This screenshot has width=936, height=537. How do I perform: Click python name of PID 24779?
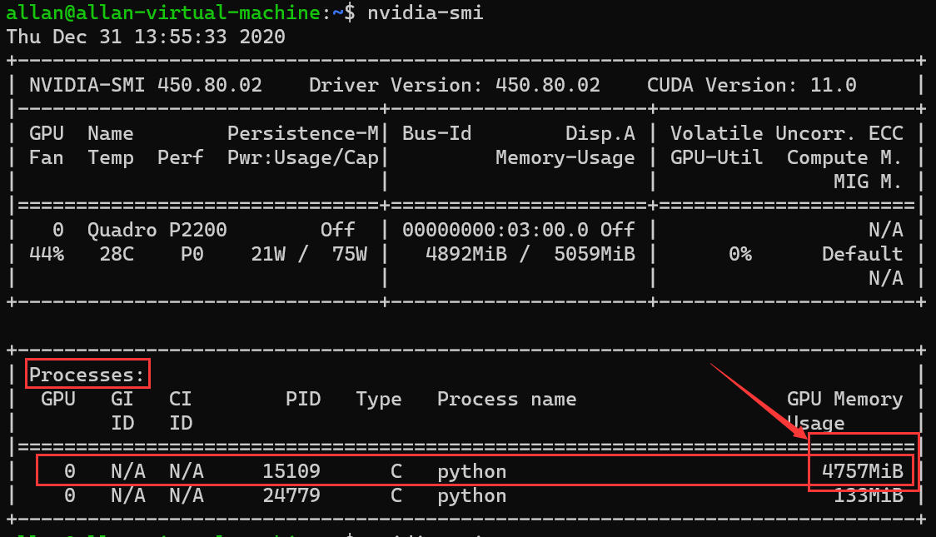tap(471, 496)
